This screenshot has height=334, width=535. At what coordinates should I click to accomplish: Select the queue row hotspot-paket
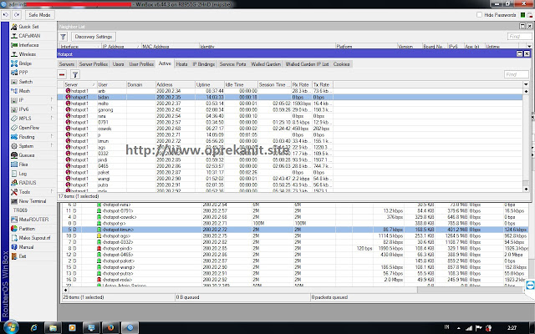(x=295, y=261)
